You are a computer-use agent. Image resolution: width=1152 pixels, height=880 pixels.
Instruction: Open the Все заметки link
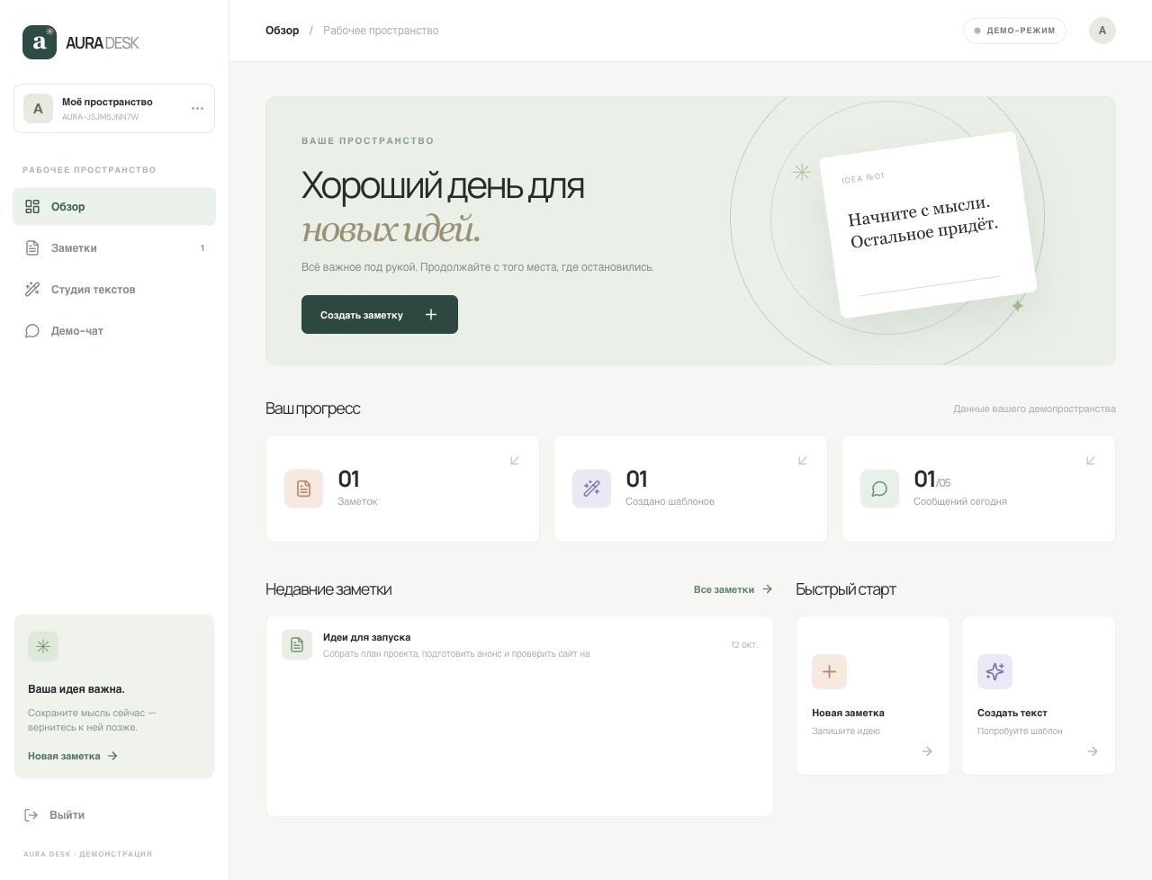[733, 589]
